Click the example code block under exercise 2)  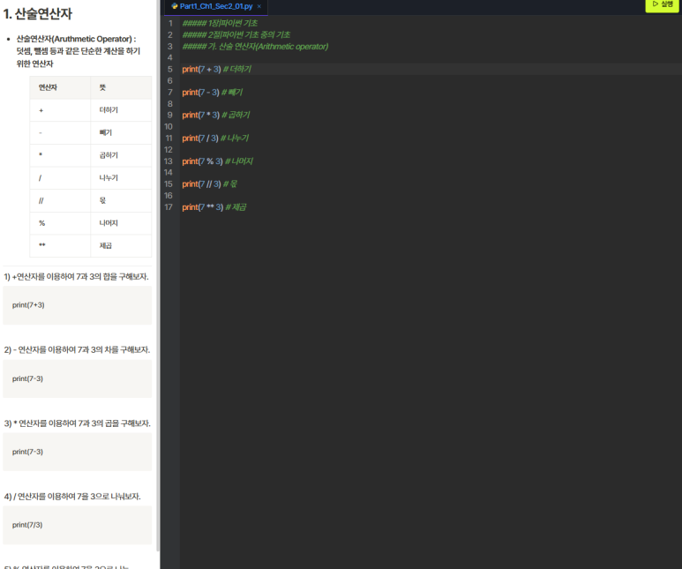pos(78,378)
